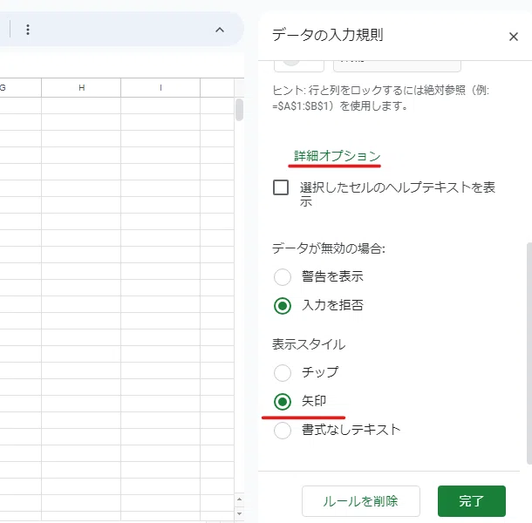This screenshot has height=523, width=532.
Task: Click the sheet scroll up arrow
Action: coord(239,499)
